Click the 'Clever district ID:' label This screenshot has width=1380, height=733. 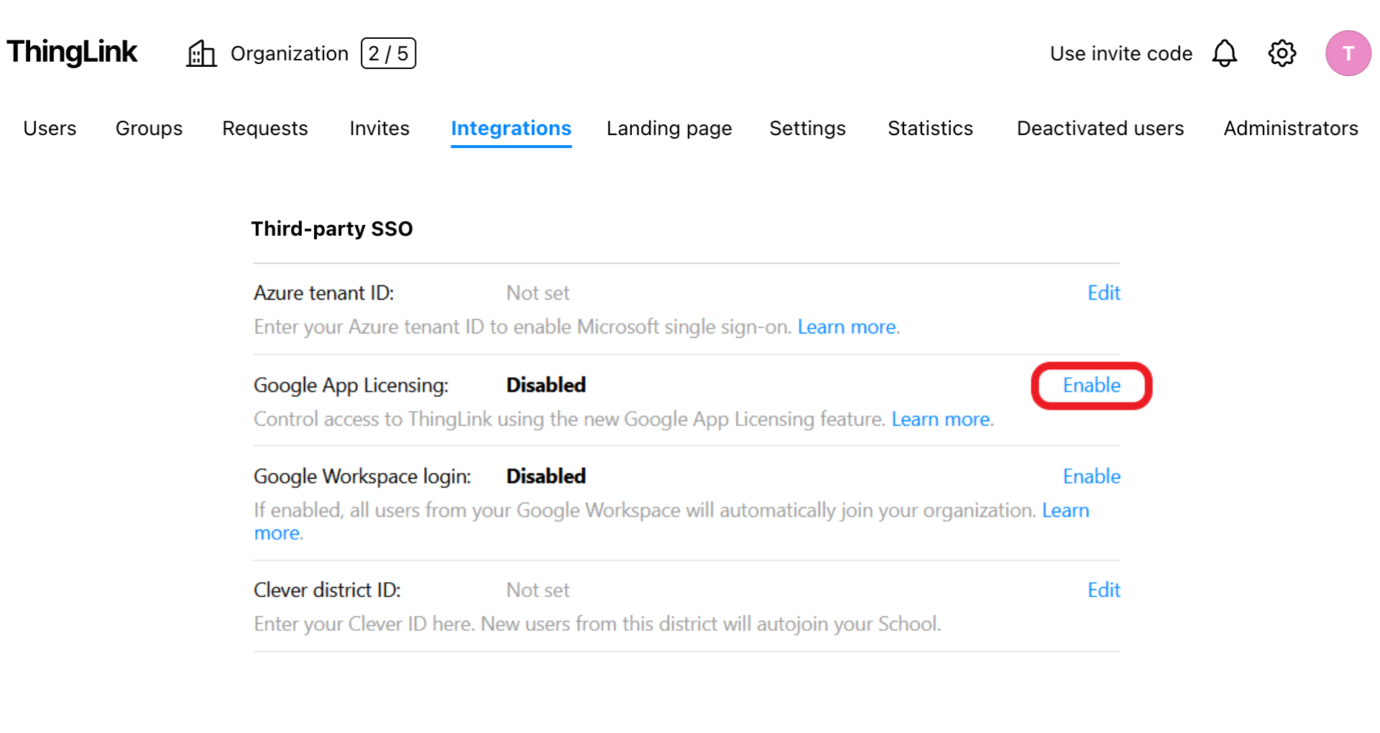(x=327, y=591)
